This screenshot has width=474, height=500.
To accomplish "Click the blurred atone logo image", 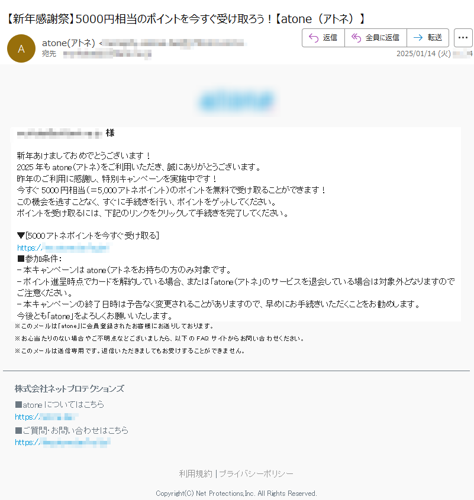I will click(237, 100).
